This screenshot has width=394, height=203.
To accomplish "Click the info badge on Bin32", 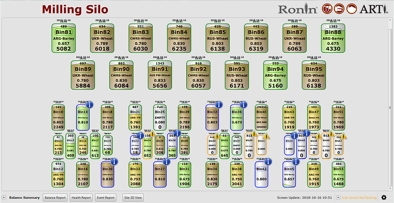I will [x=219, y=105].
